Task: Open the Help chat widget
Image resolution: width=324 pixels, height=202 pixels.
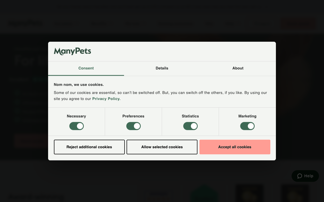Action: 305,176
